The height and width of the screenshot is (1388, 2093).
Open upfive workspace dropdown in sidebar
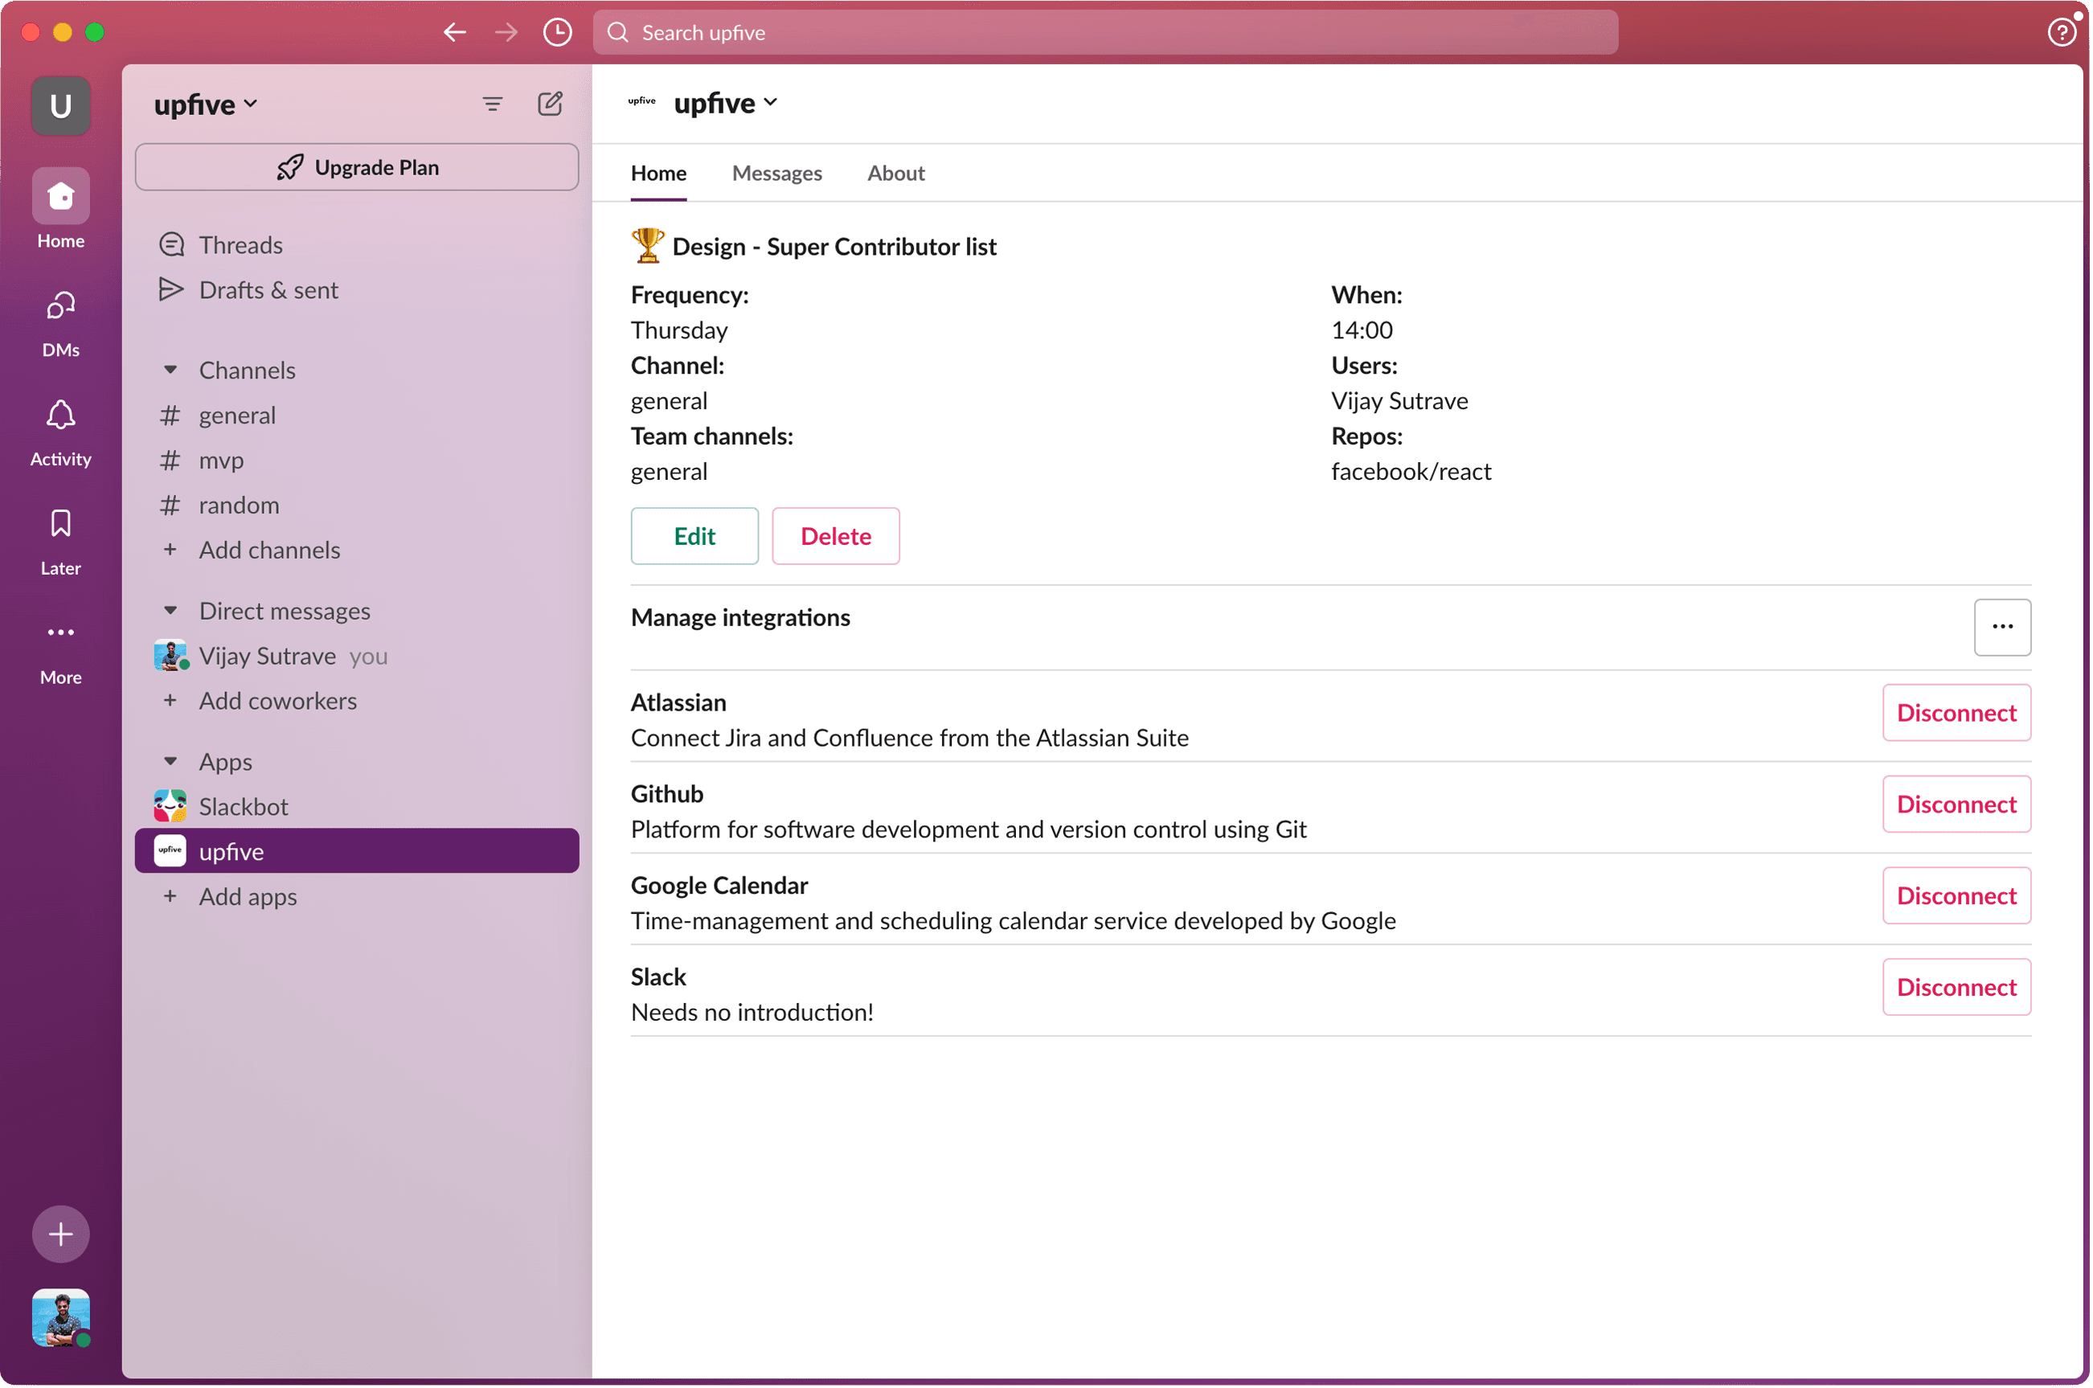[205, 104]
